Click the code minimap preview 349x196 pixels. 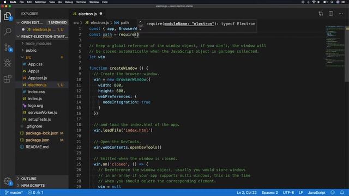click(x=335, y=46)
